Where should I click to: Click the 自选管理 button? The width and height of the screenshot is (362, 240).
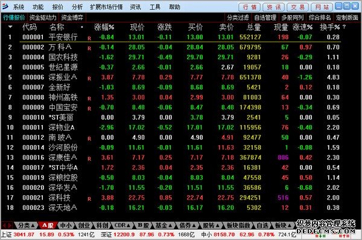click(x=265, y=18)
